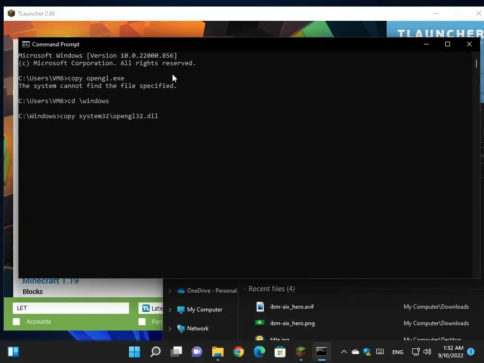The width and height of the screenshot is (484, 363).
Task: Expand Network tree node
Action: coord(170,329)
